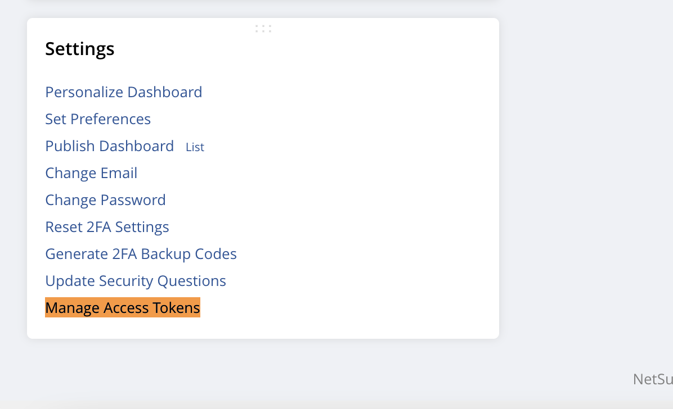673x409 pixels.
Task: Grab the Settings portlet drag handle dots
Action: tap(263, 29)
